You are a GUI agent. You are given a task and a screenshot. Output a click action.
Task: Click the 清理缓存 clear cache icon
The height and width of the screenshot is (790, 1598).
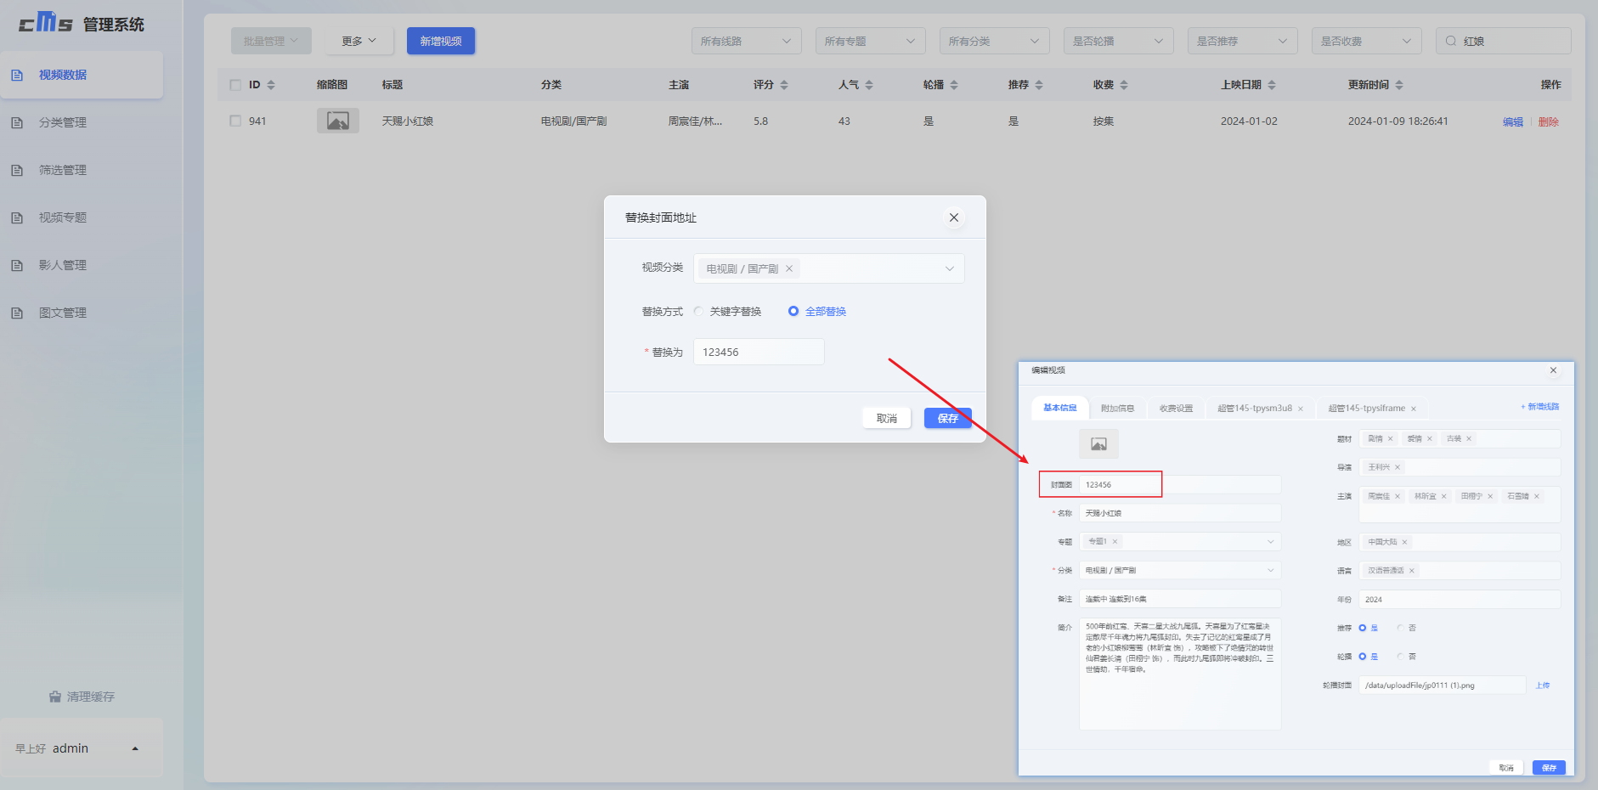coord(55,697)
